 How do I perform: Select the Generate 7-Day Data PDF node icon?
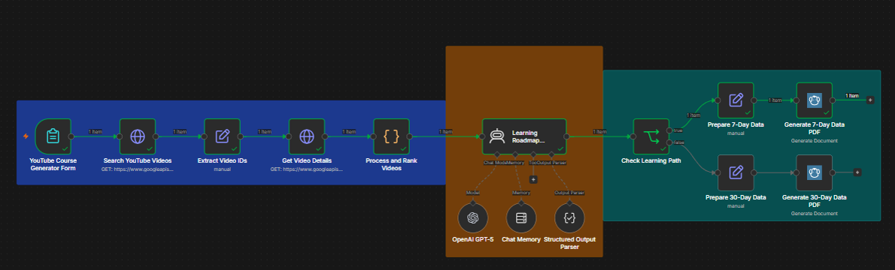pyautogui.click(x=814, y=100)
